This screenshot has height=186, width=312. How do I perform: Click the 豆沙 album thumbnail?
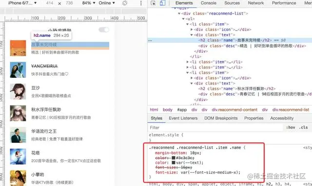[18, 91]
